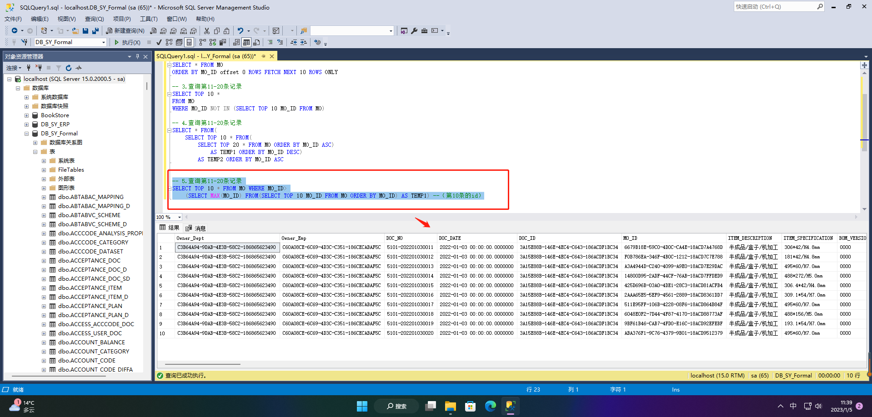Expand the DB_SY_ERP database node
Image resolution: width=872 pixels, height=417 pixels.
26,124
